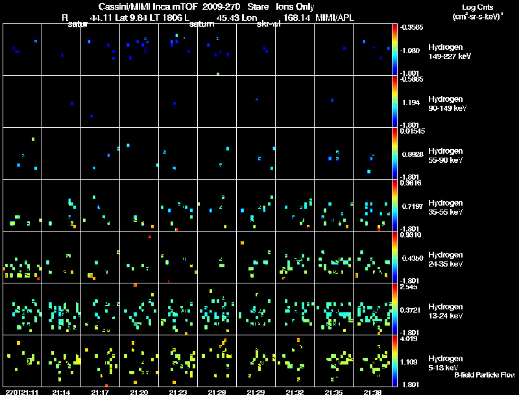Image resolution: width=519 pixels, height=395 pixels.
Task: Click the '2009-270' date in the title
Action: coord(221,7)
